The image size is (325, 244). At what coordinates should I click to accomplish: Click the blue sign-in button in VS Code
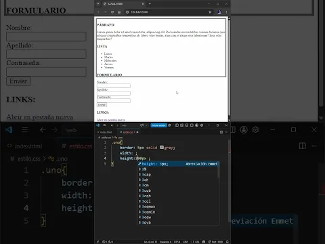[x=158, y=125]
